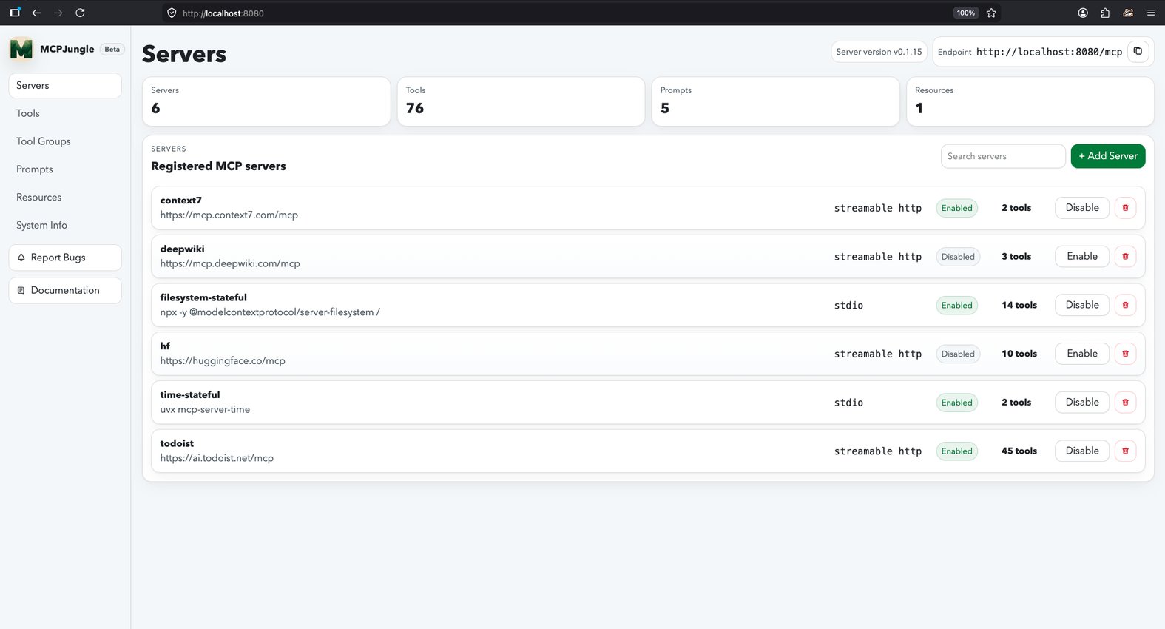
Task: Reload the current page
Action: [80, 13]
